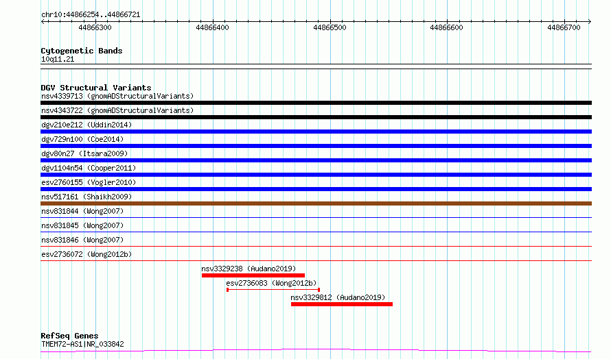The image size is (611, 359).
Task: Click the red bar under nsv3329238
Action: pos(253,275)
